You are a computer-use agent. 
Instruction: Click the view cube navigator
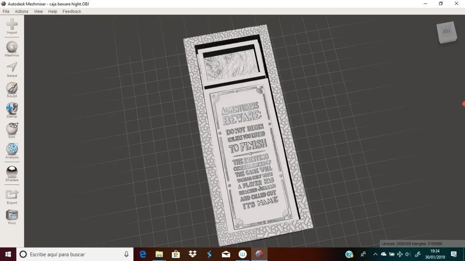tap(446, 32)
